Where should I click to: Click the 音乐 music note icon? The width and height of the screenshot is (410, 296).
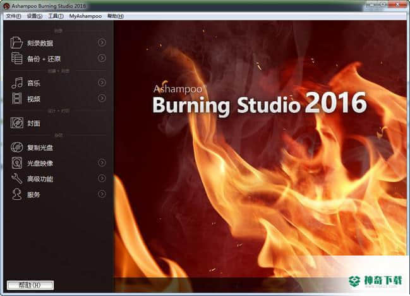[x=17, y=83]
